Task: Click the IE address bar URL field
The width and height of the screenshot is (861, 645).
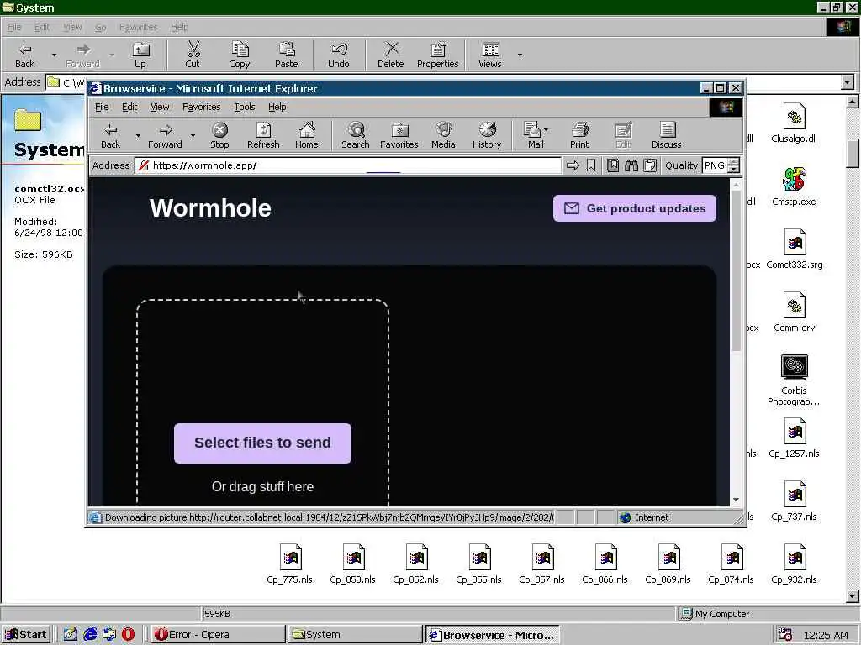Action: pos(348,165)
